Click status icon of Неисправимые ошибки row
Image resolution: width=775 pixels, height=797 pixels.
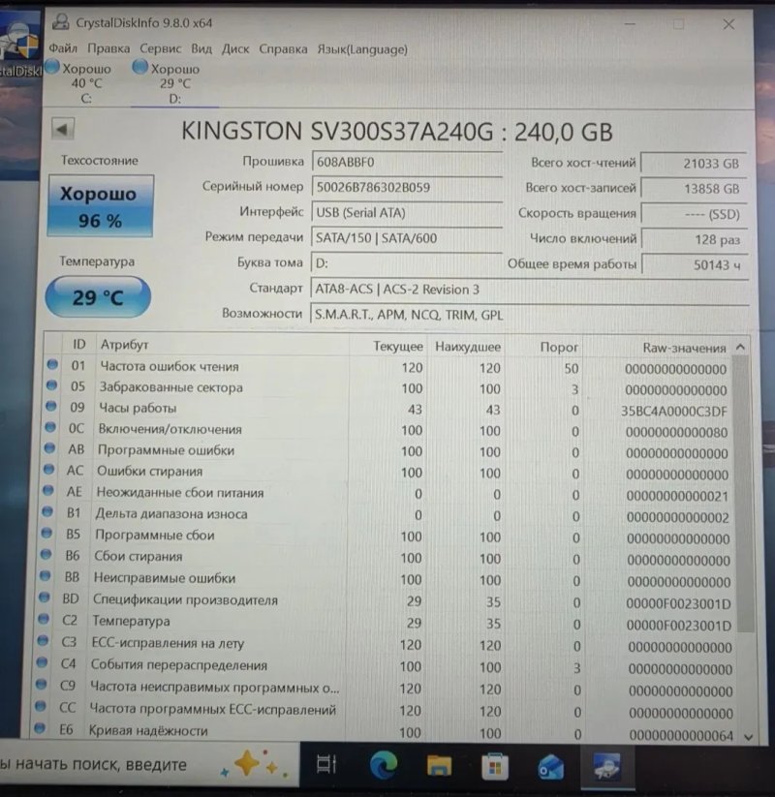(x=45, y=576)
